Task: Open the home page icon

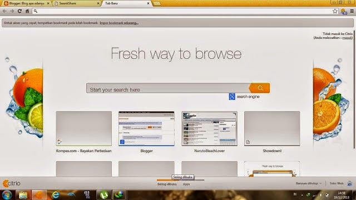Action: click(x=27, y=11)
